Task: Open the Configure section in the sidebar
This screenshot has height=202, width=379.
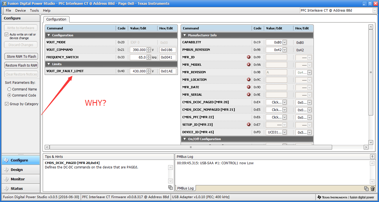Action: (x=21, y=160)
